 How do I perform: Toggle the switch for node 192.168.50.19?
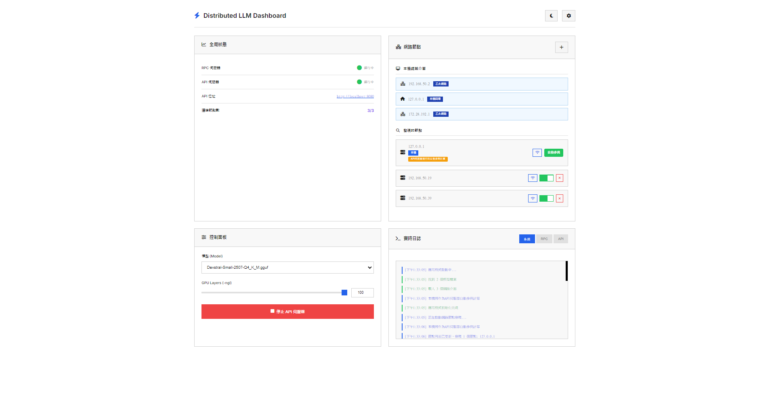(x=546, y=178)
